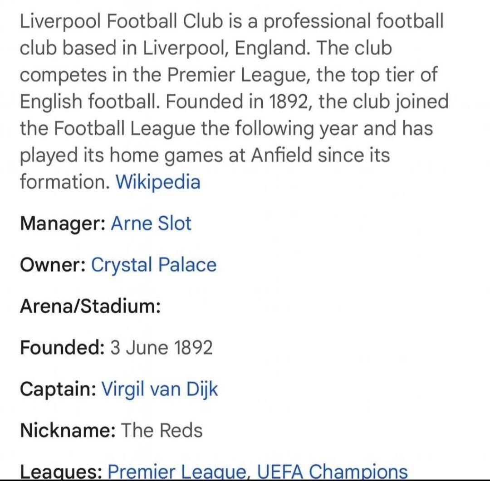Screen dimensions: 490x481
Task: Open the Wikipedia source link
Action: click(157, 182)
